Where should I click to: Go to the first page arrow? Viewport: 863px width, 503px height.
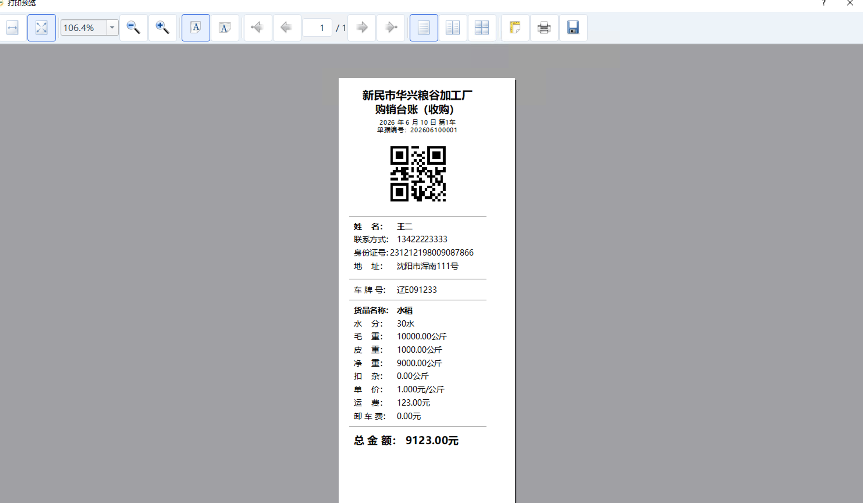click(258, 28)
